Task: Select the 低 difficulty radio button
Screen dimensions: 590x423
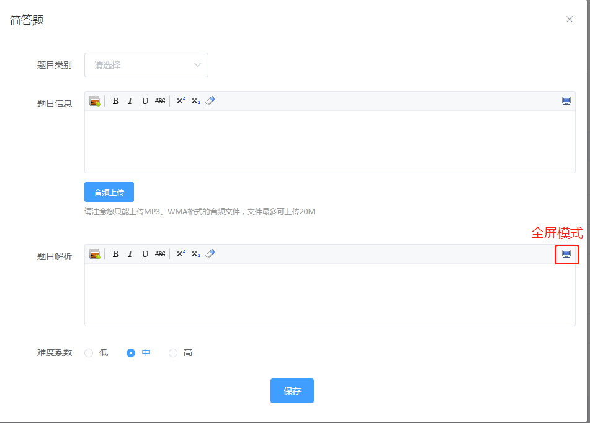Action: point(89,352)
